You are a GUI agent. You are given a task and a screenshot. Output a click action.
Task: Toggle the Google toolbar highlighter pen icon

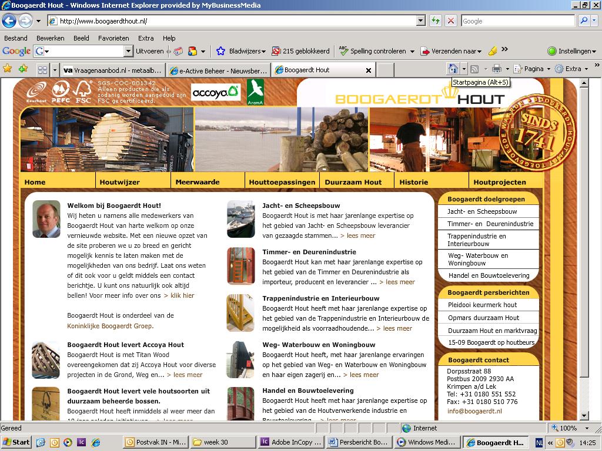(x=493, y=51)
